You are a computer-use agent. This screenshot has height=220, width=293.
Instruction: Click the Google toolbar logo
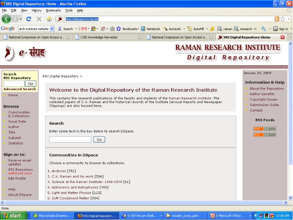pyautogui.click(x=8, y=29)
